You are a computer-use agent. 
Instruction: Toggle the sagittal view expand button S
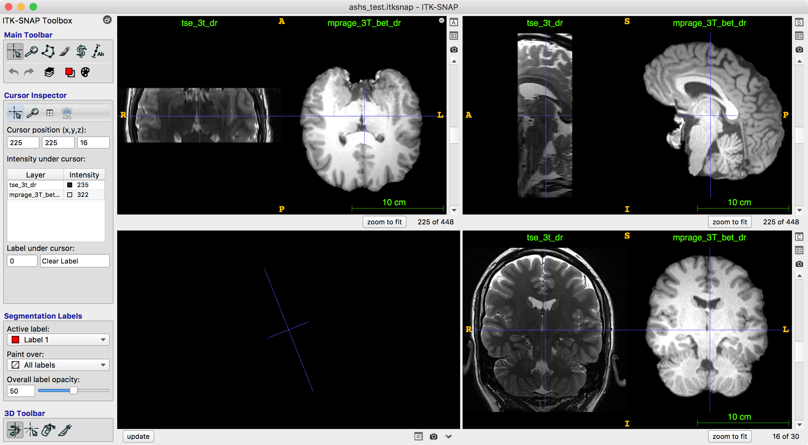click(x=799, y=22)
